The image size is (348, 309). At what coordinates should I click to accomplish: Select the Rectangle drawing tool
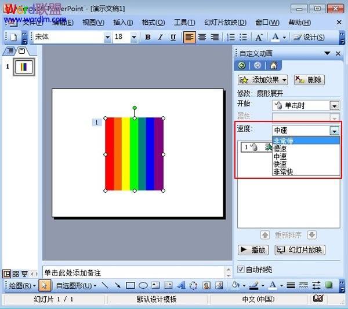click(130, 285)
